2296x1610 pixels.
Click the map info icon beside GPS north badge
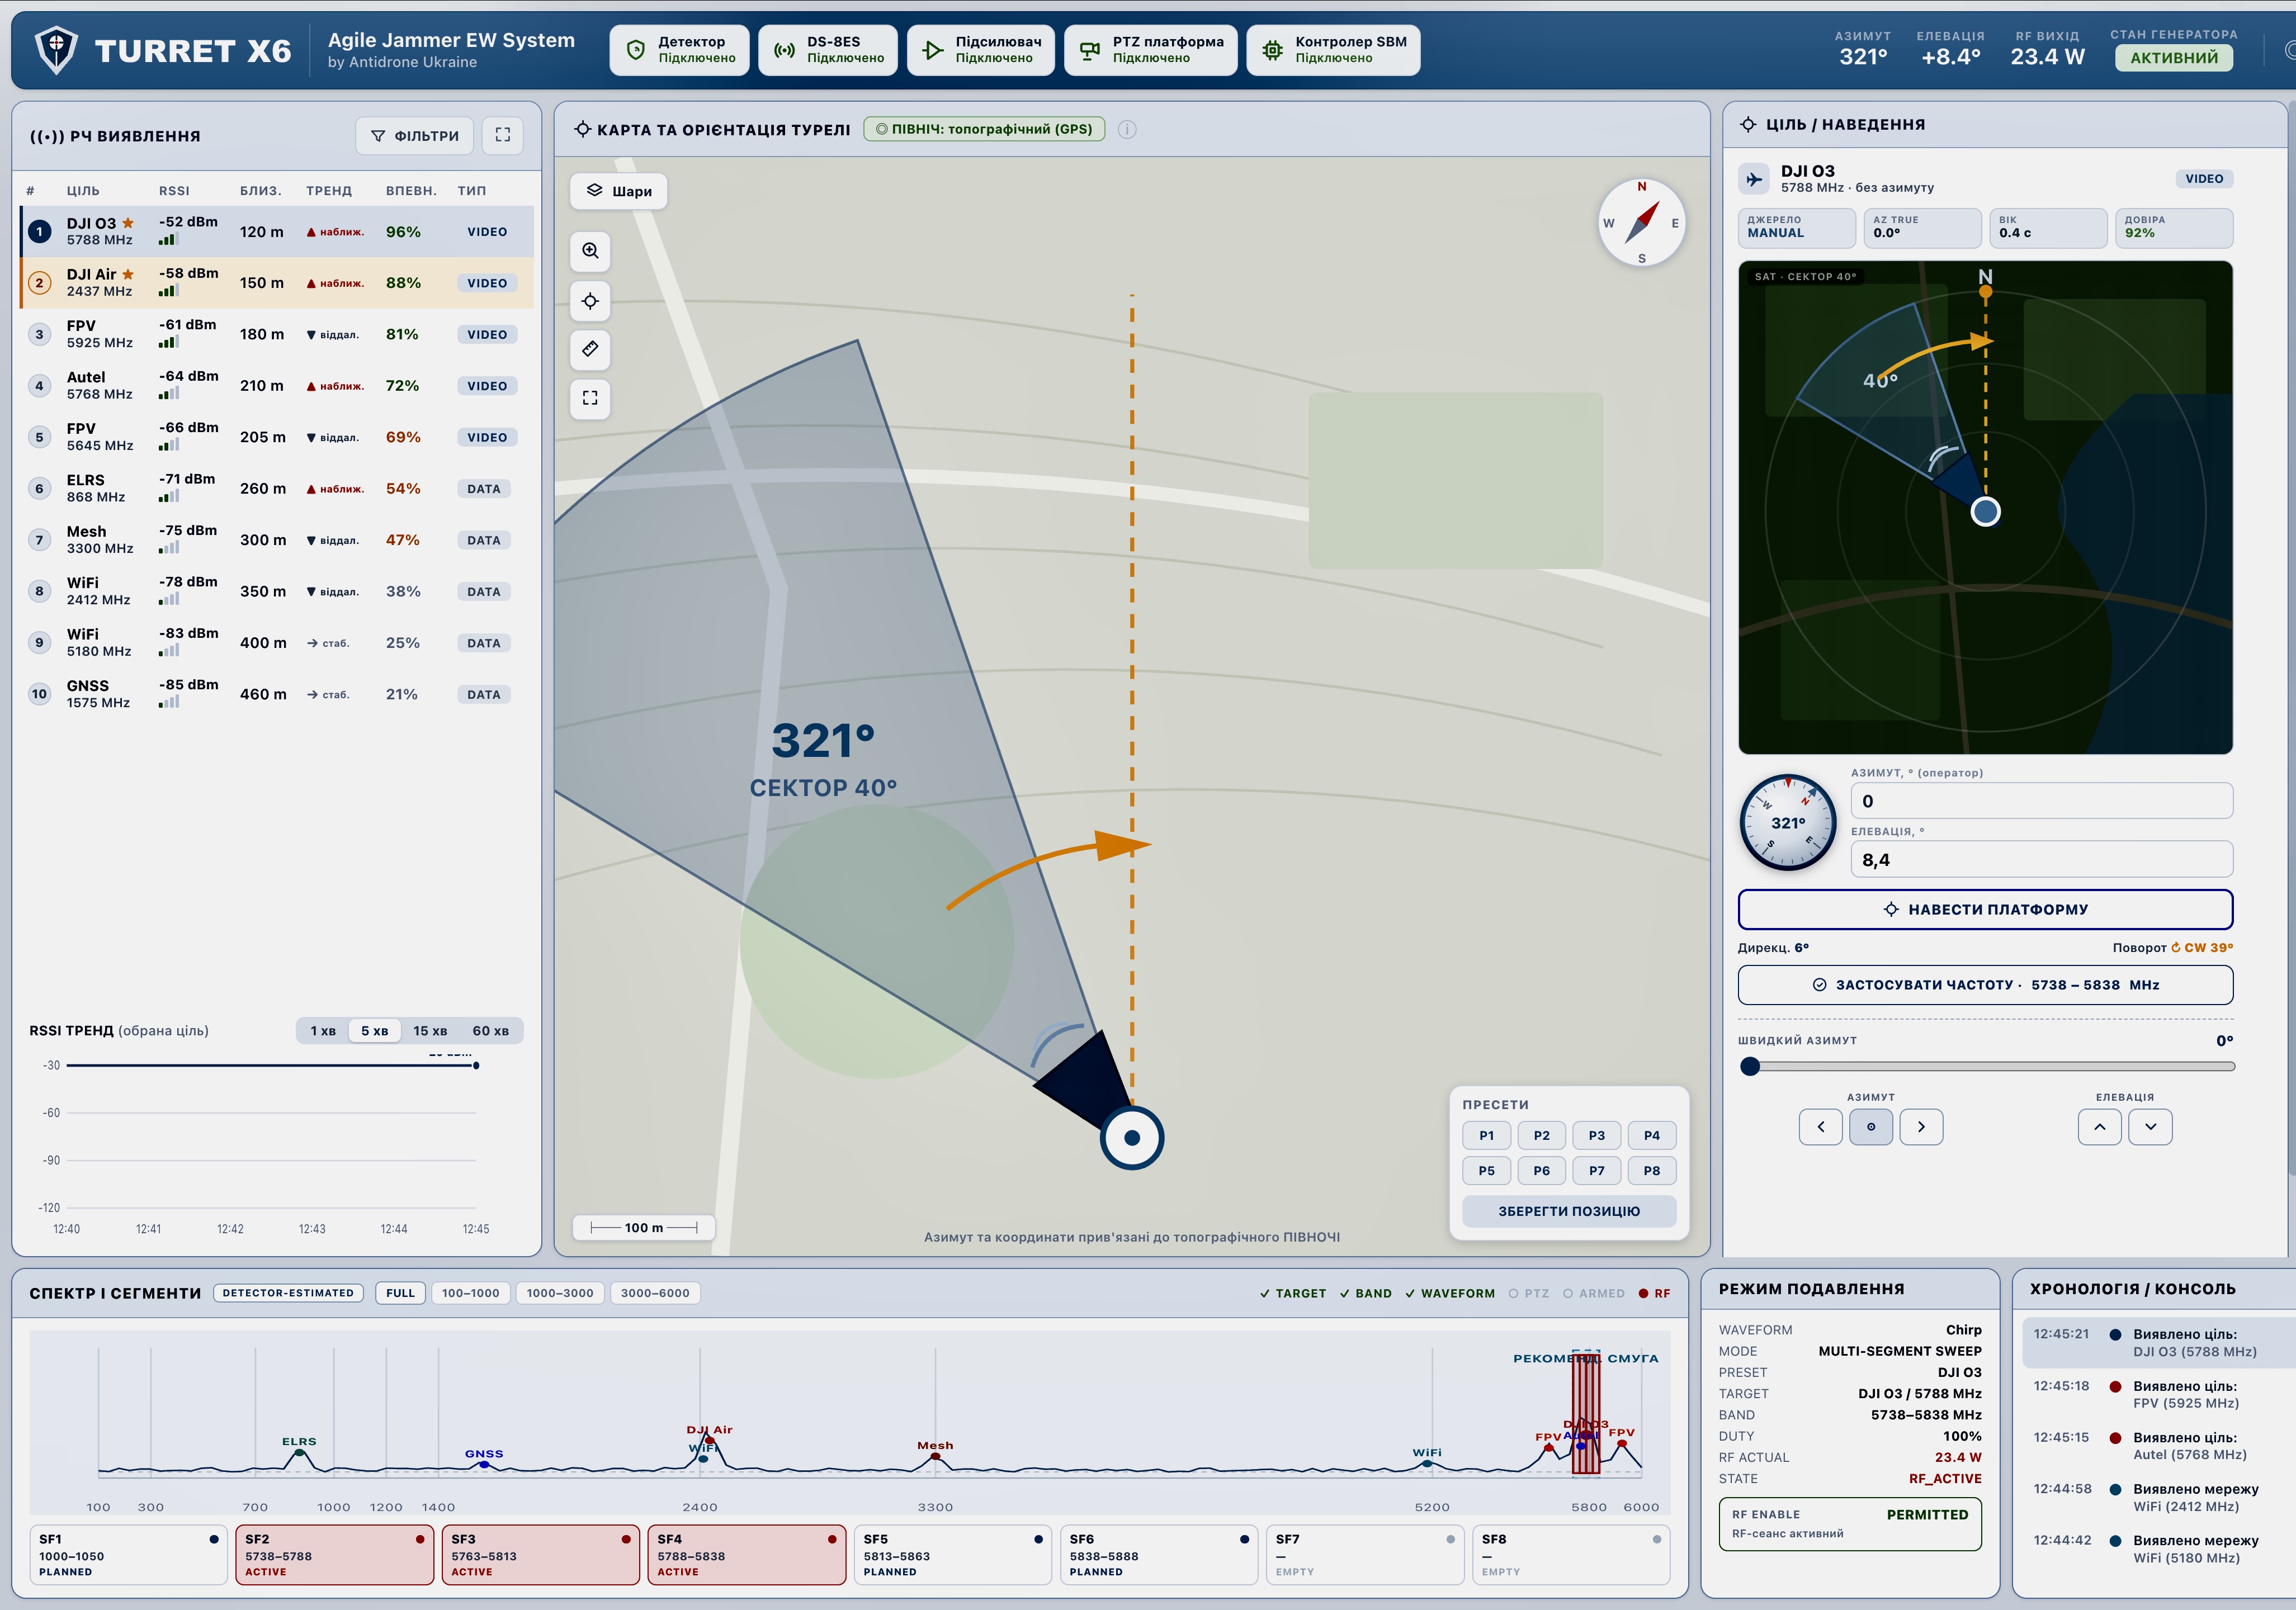coord(1127,129)
